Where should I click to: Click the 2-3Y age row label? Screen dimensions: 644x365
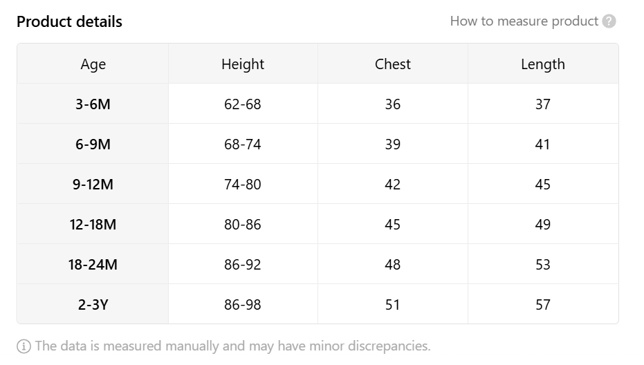click(x=93, y=305)
